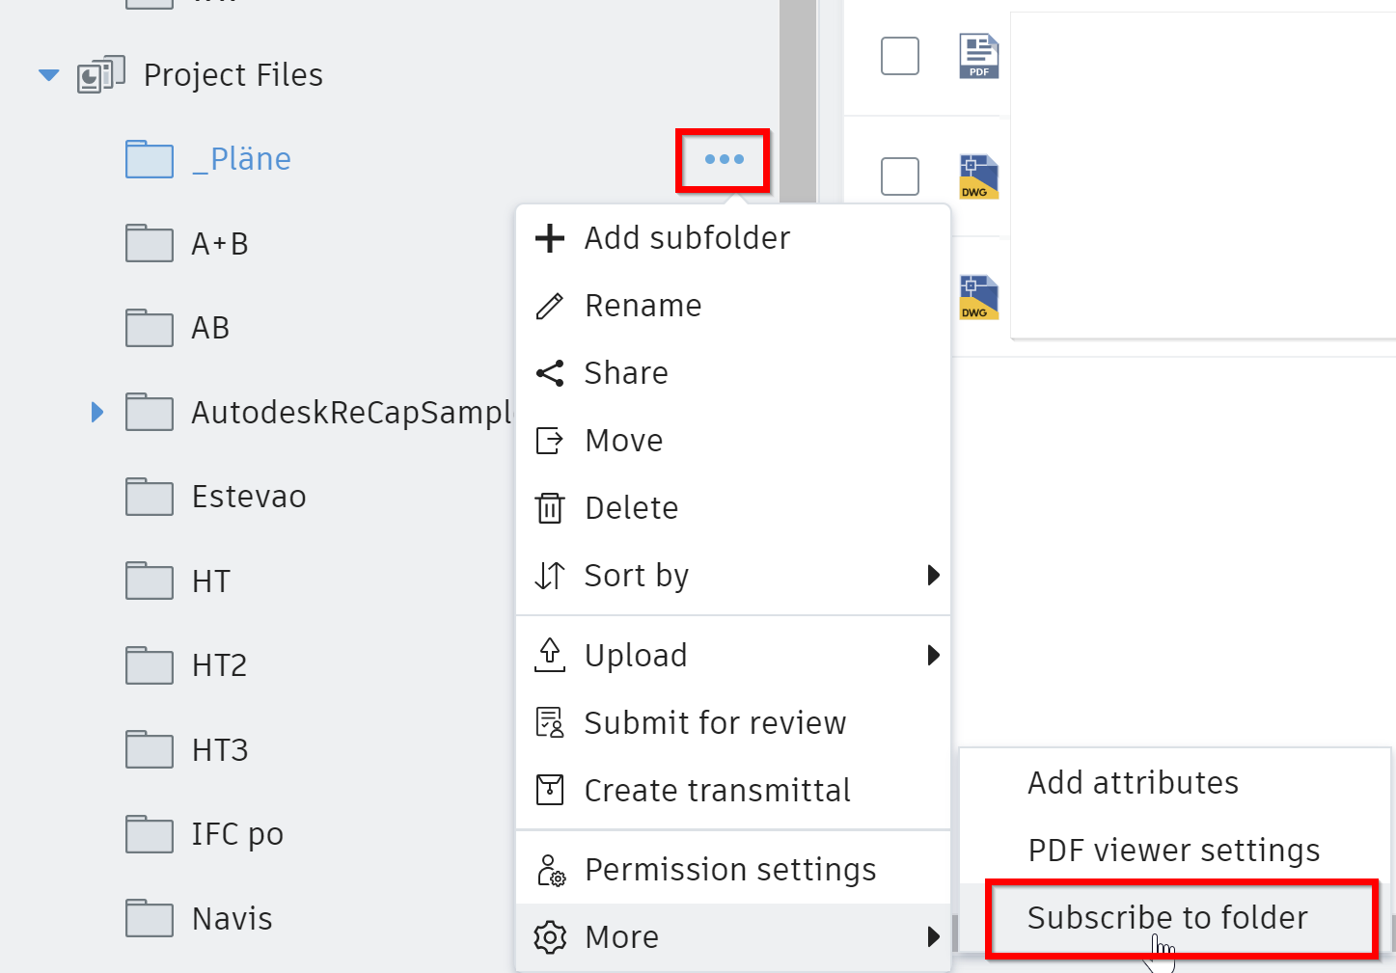Open the Estevao folder
Screen dimensions: 1396x973
click(248, 498)
